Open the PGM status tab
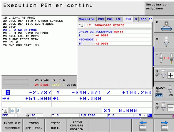Screen dimensions: 174x132 click(101, 19)
